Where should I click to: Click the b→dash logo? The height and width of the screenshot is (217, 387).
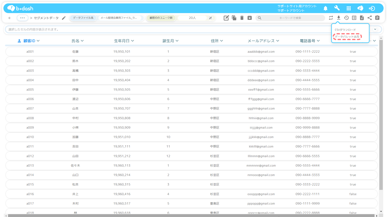pyautogui.click(x=20, y=8)
